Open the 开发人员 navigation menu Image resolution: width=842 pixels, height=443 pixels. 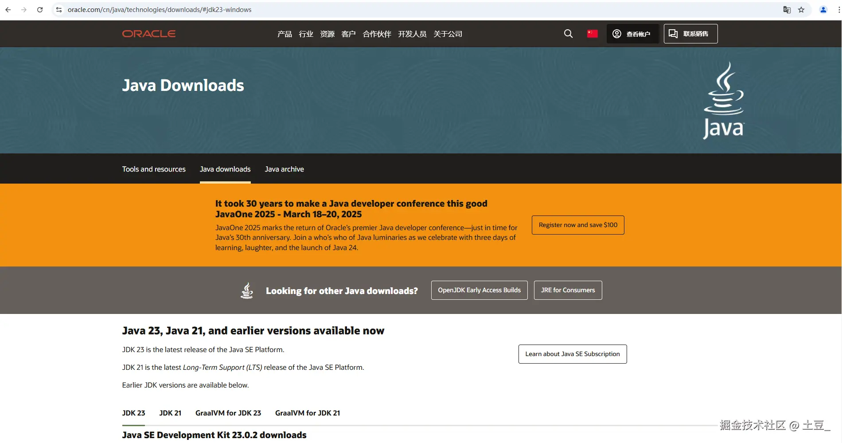(412, 34)
